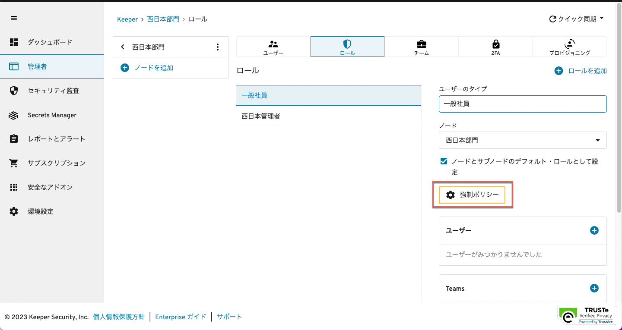The height and width of the screenshot is (330, 622).
Task: Open Secrets Manager in sidebar
Action: pos(52,115)
